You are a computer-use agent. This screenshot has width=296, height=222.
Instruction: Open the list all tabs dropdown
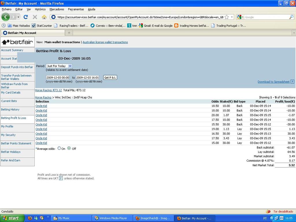(294, 33)
